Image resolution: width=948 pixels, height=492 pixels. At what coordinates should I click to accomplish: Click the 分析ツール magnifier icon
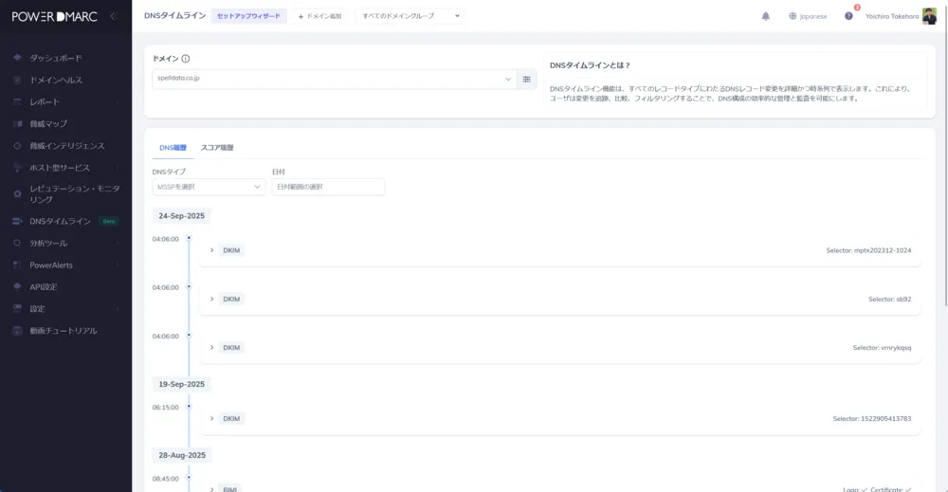coord(17,243)
